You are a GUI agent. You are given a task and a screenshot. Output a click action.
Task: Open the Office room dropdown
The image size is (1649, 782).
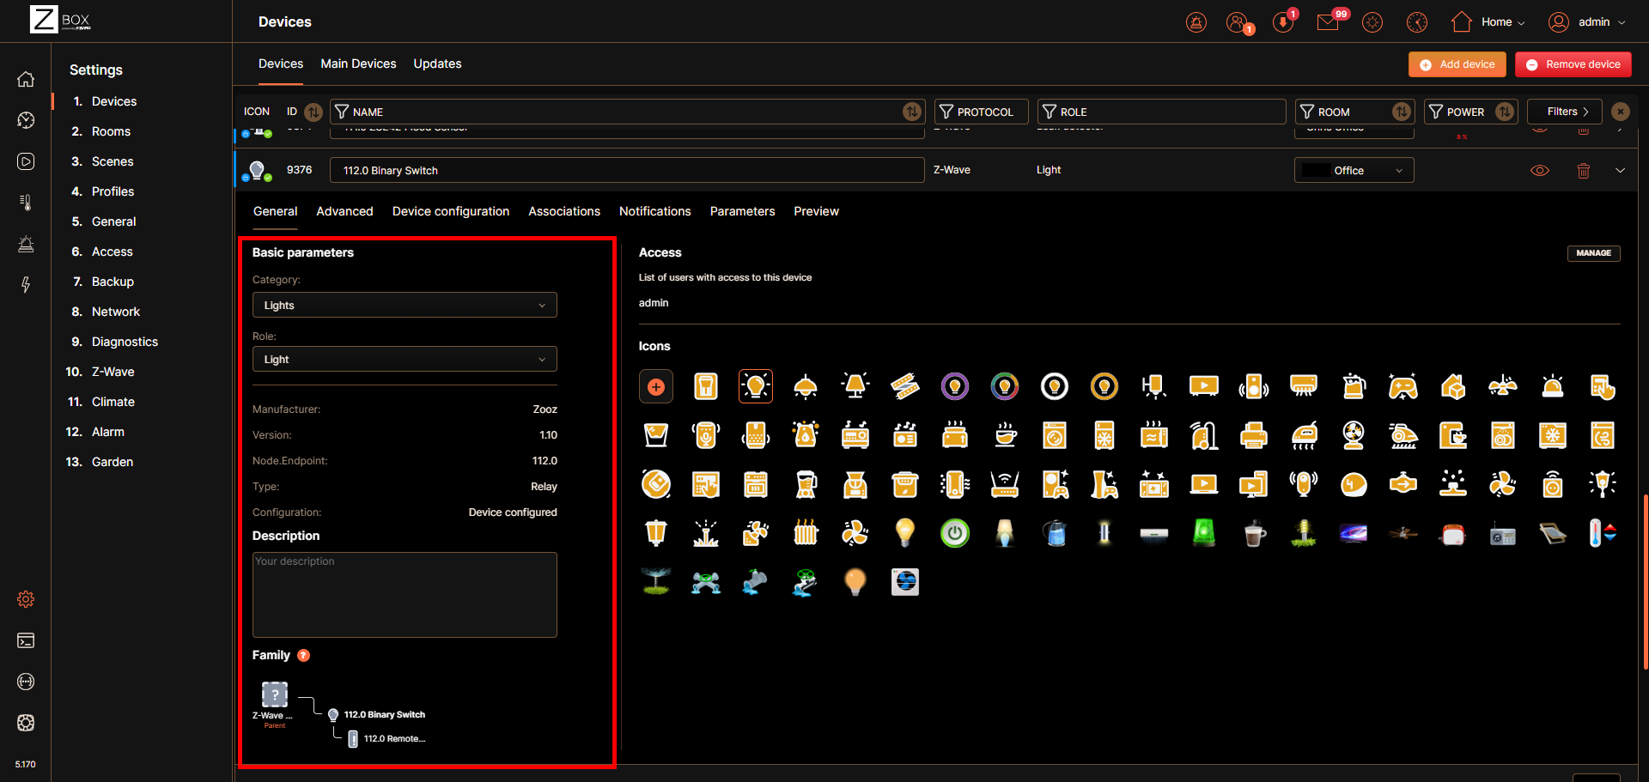pyautogui.click(x=1354, y=171)
